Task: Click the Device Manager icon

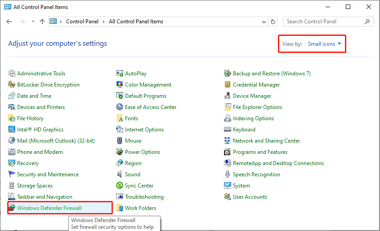Action: [x=227, y=96]
